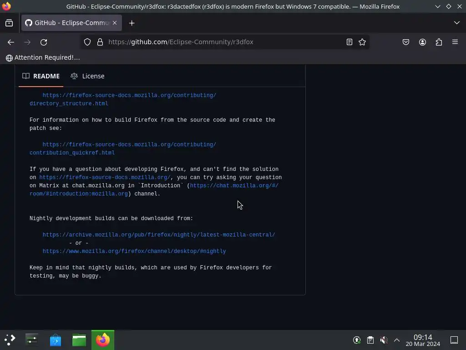Image resolution: width=466 pixels, height=350 pixels.
Task: Toggle reader view in address bar
Action: click(349, 42)
